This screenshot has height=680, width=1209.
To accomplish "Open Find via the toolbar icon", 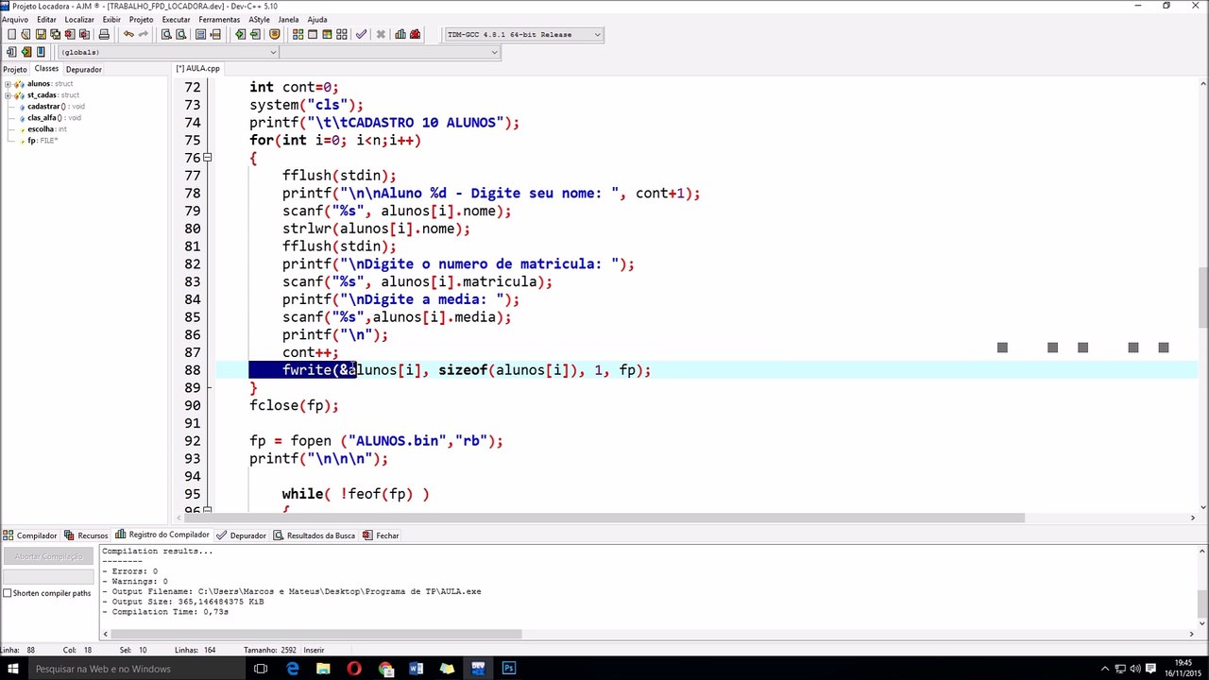I will 166,35.
